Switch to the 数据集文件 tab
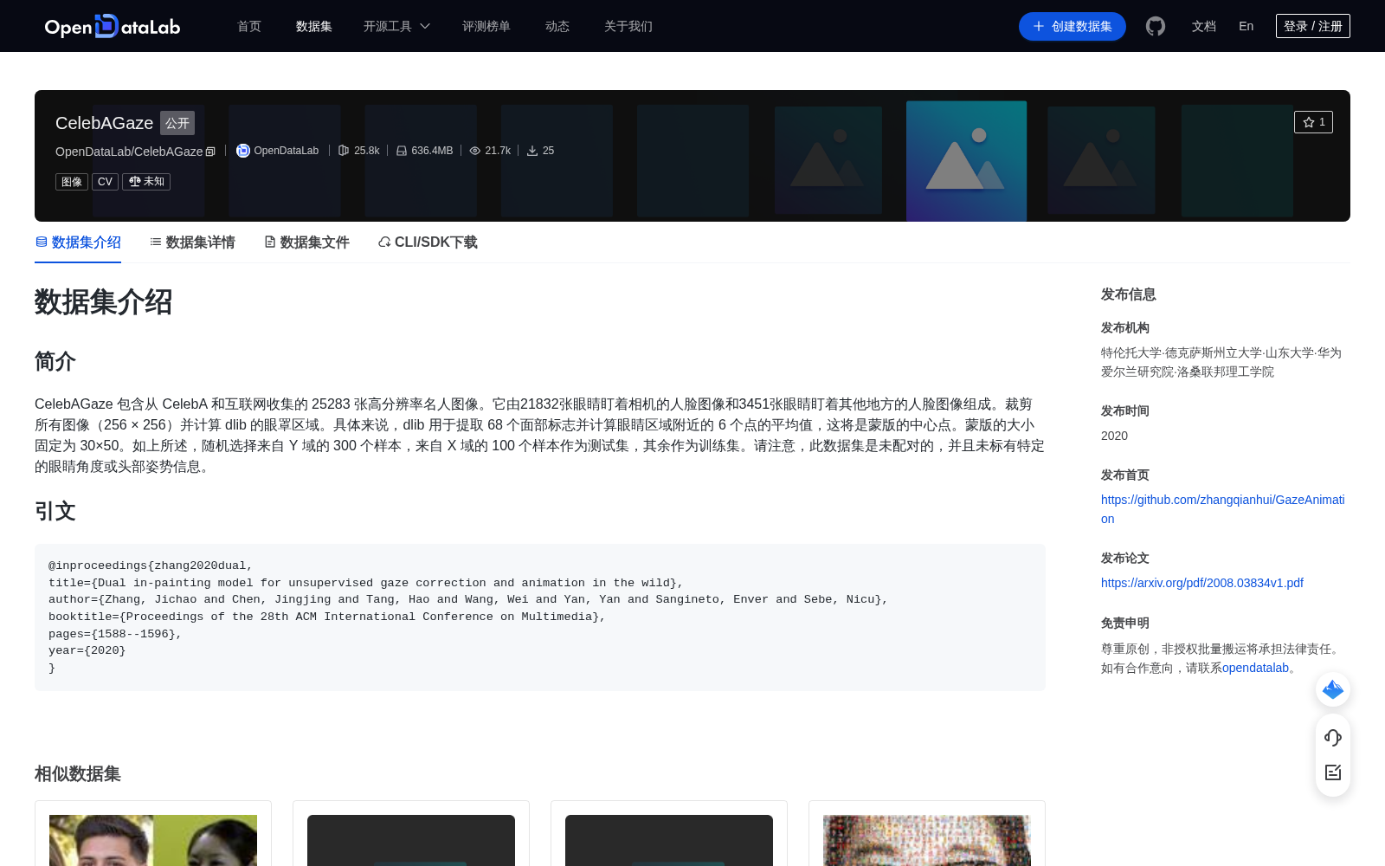 pyautogui.click(x=306, y=242)
